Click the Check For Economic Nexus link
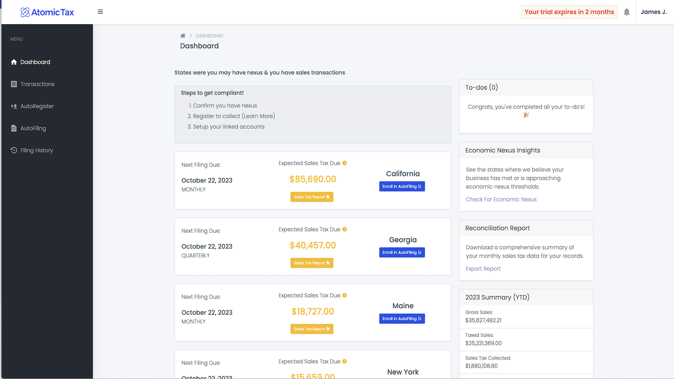 (501, 200)
